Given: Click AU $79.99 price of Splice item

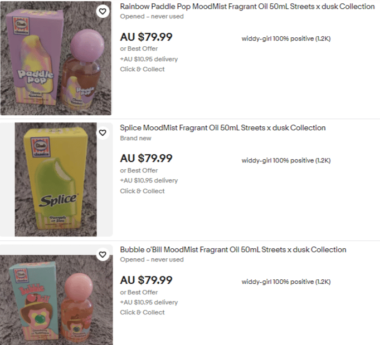Looking at the screenshot, I should point(146,159).
